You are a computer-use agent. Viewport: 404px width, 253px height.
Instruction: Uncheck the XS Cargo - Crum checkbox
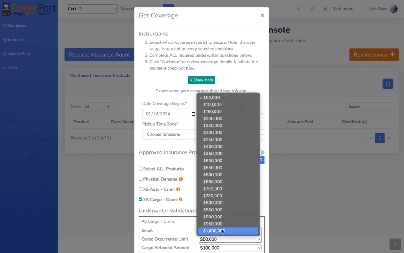coord(140,199)
